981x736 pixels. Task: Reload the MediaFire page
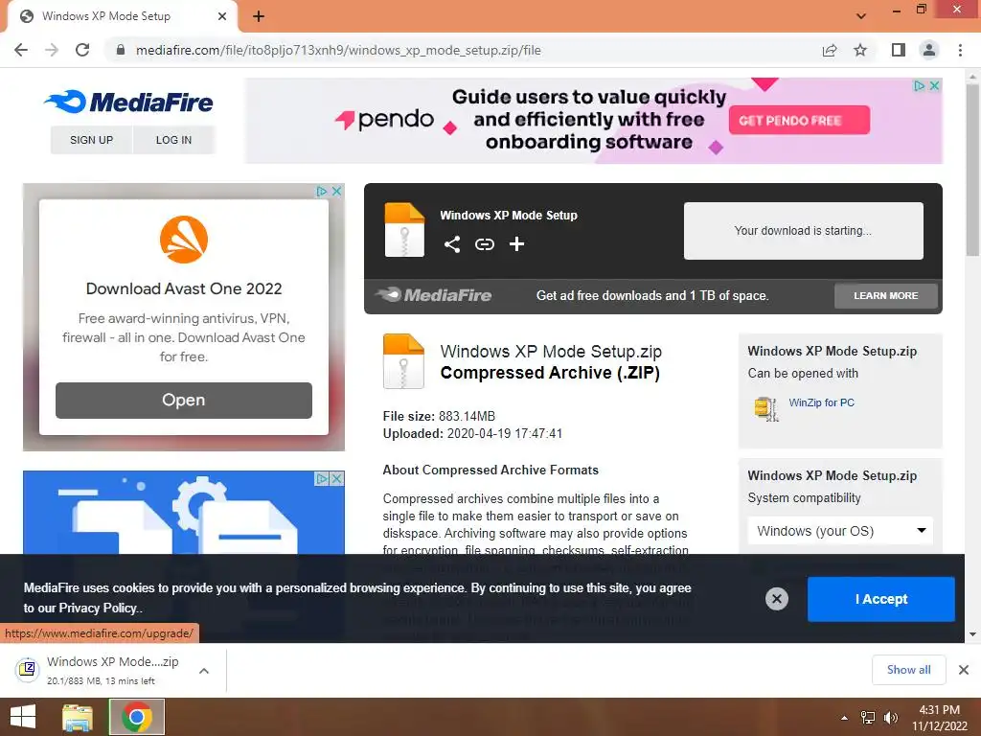coord(82,50)
